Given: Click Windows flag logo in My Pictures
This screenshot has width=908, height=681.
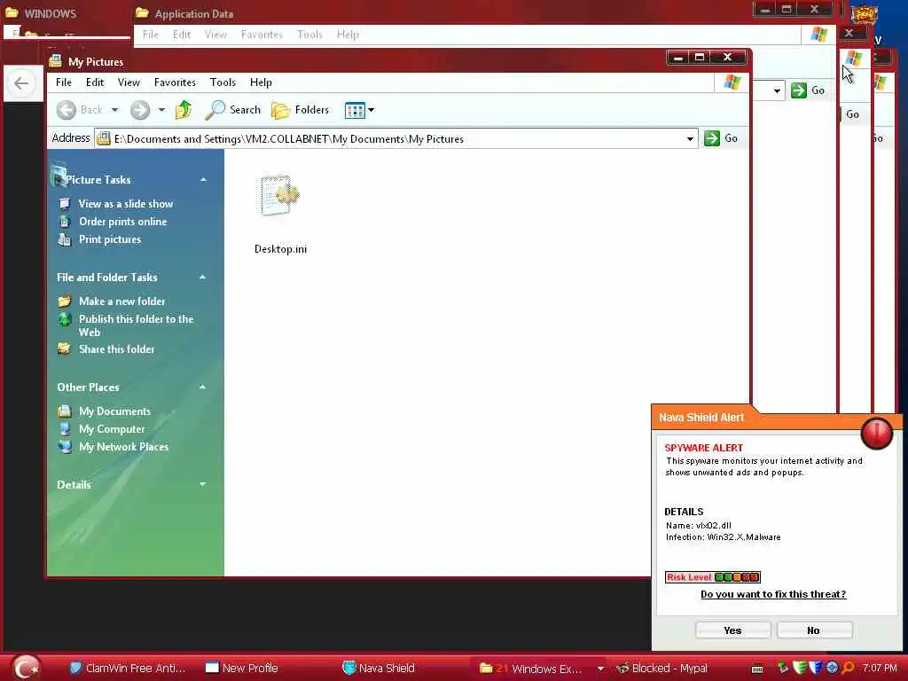Looking at the screenshot, I should pos(732,82).
